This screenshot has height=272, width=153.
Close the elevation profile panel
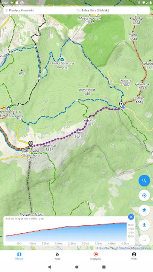(131, 217)
